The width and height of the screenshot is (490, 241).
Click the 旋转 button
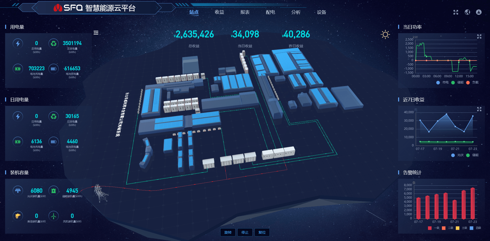228,232
